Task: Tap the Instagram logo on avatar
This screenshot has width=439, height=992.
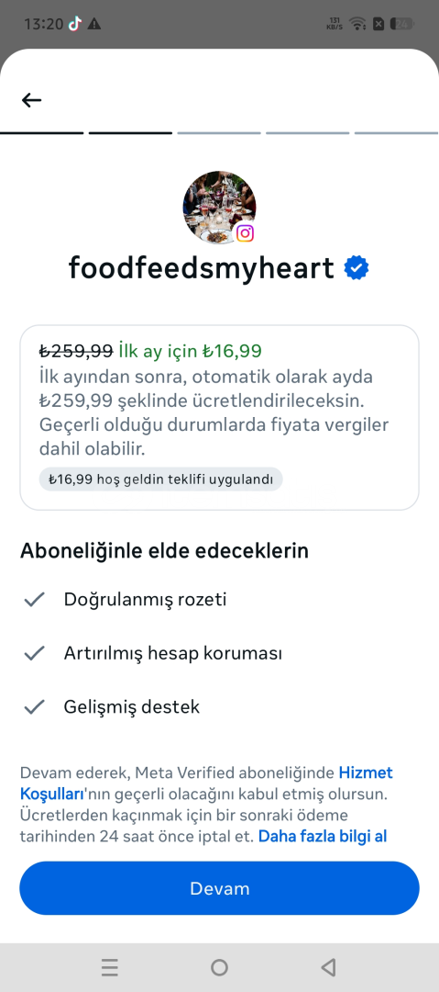Action: [x=245, y=232]
